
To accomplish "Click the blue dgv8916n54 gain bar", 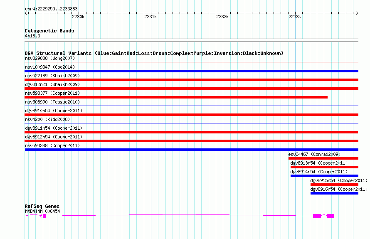I will pyautogui.click(x=334, y=193).
